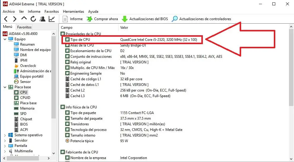
Task: Select the Caché de código L1 row
Action: [x=104, y=79]
